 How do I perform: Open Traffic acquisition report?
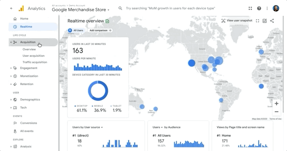pyautogui.click(x=35, y=62)
